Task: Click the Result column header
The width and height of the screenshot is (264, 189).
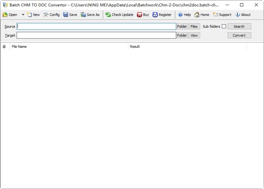Action: pyautogui.click(x=187, y=47)
